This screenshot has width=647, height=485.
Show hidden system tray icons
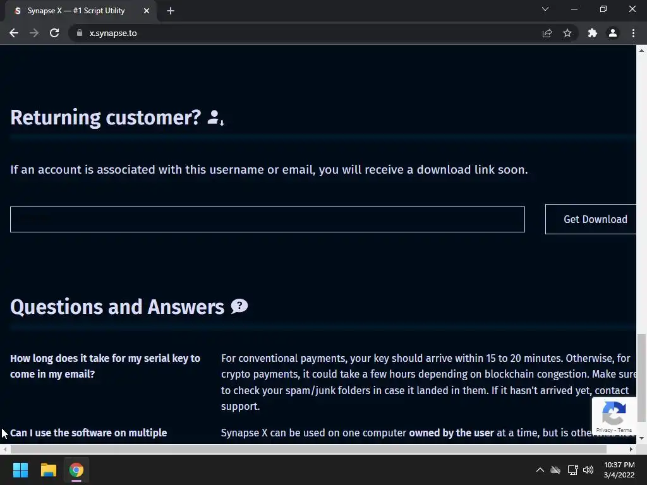click(x=540, y=470)
